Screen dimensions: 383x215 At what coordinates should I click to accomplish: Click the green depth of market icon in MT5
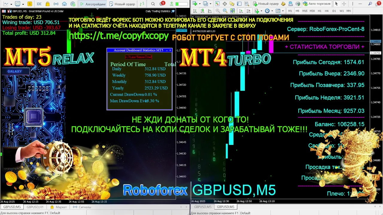(x=142, y=4)
